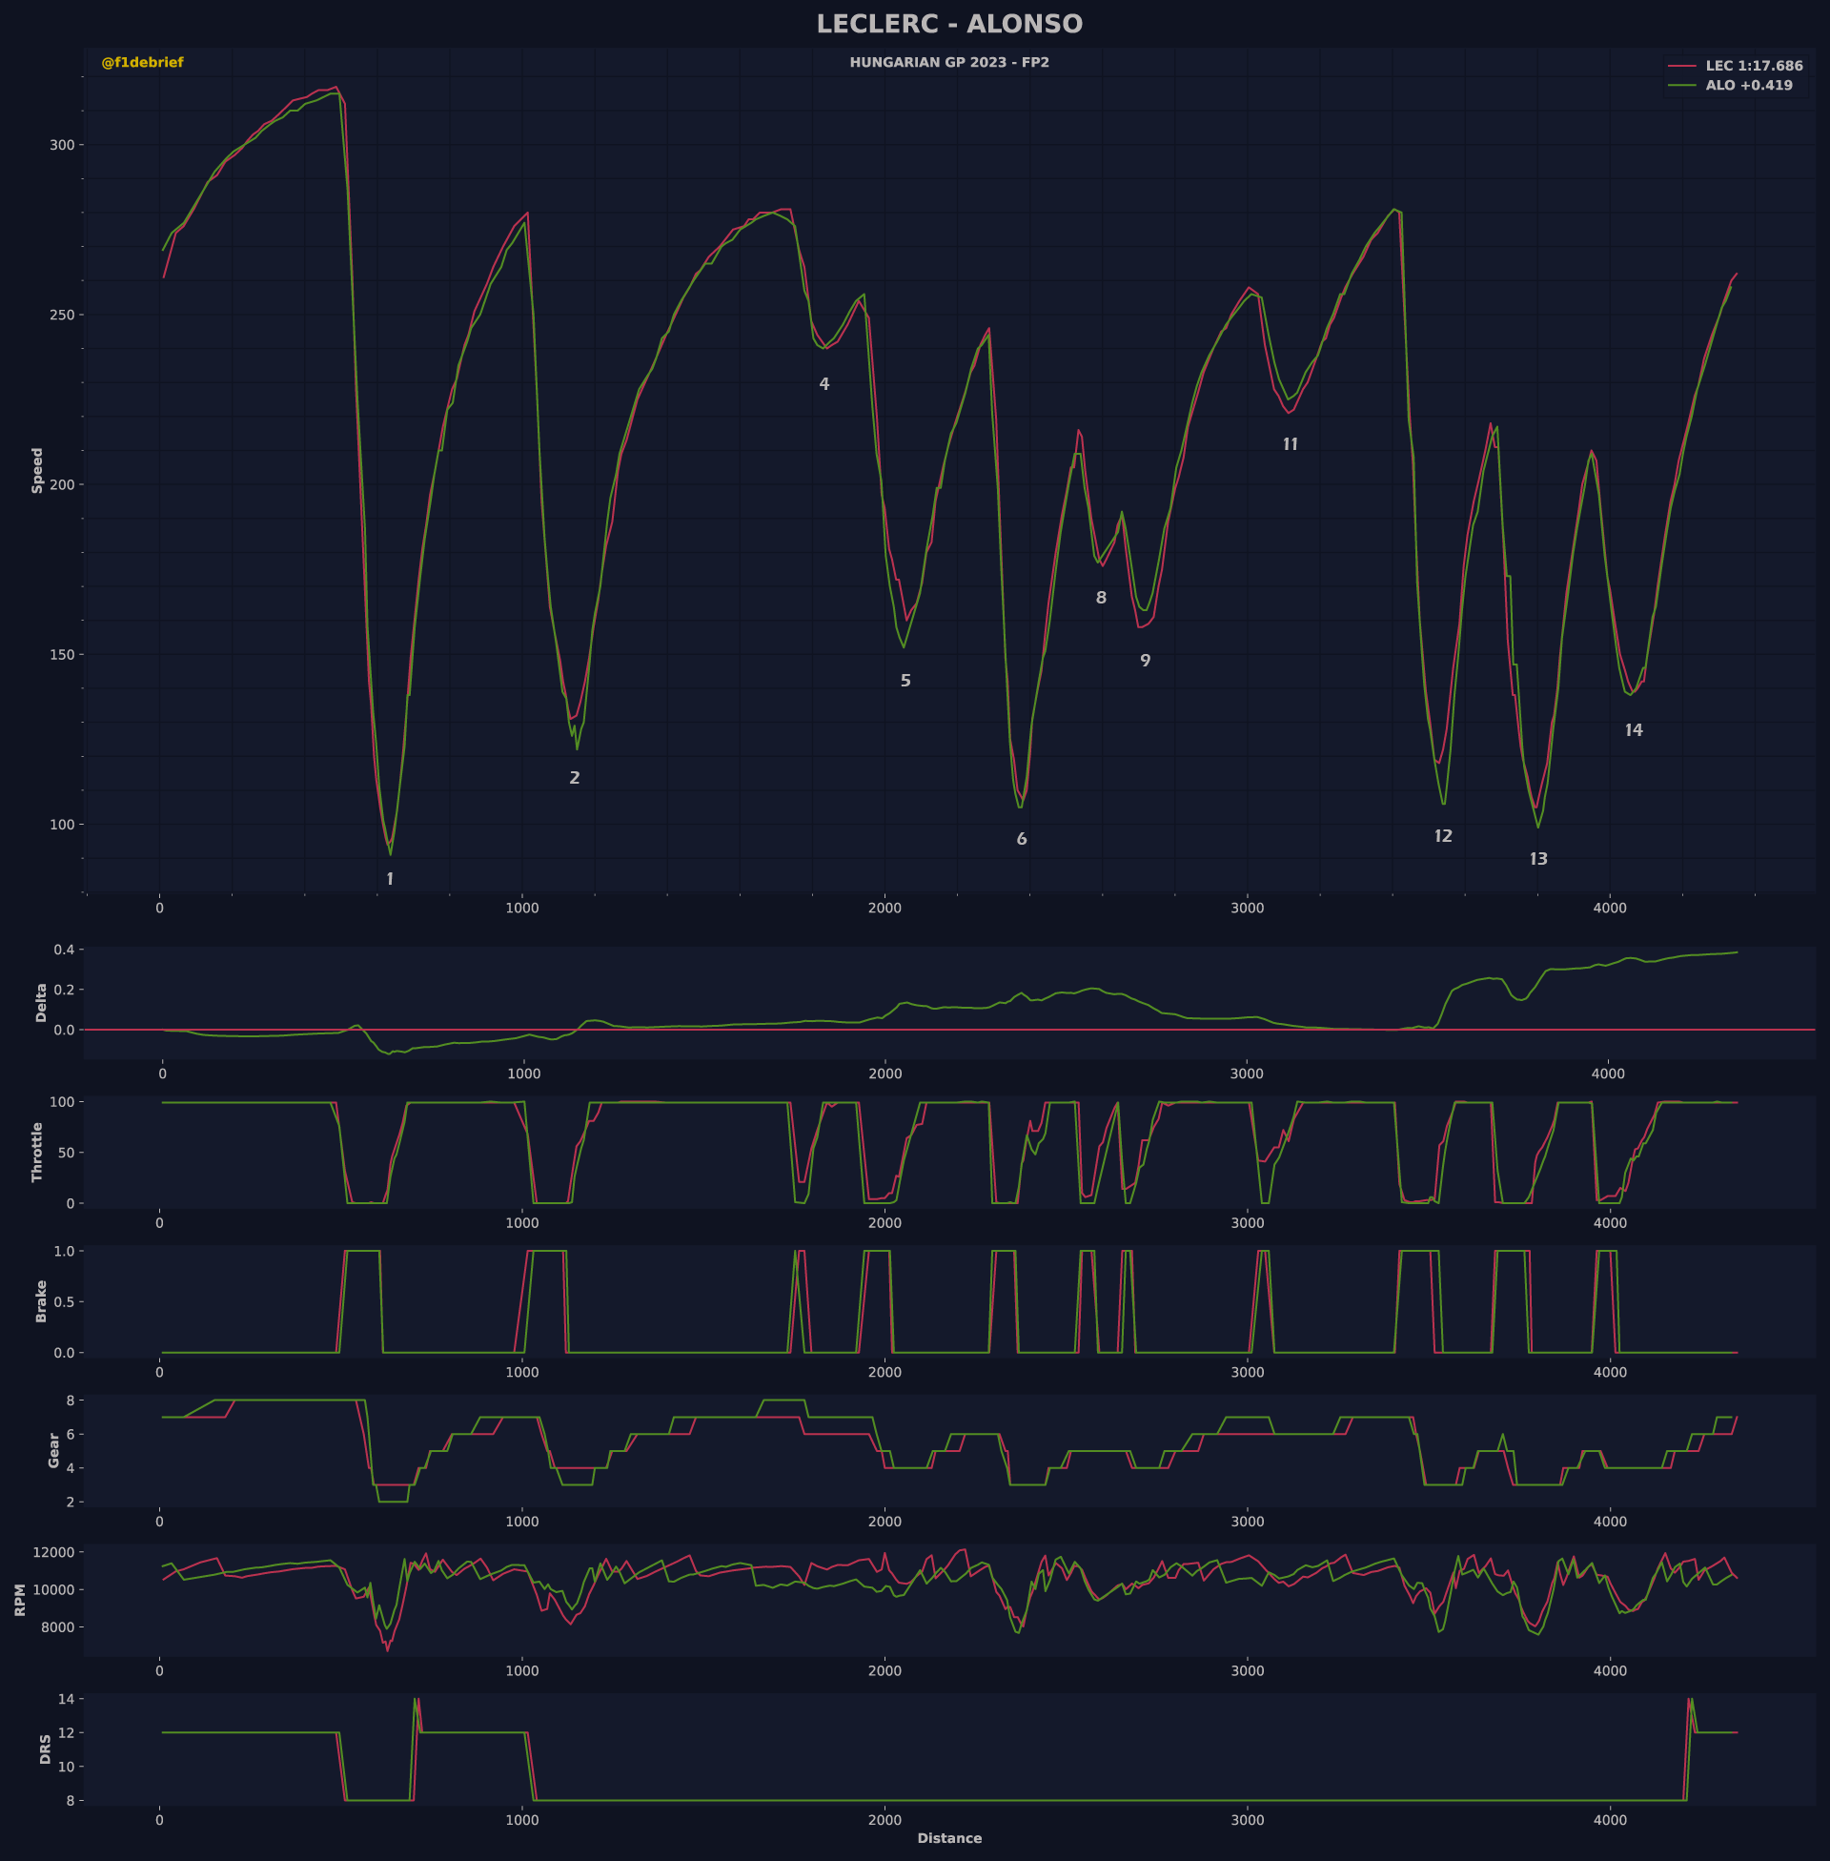
Task: Click the @f1debrief watermark text
Action: pos(142,63)
